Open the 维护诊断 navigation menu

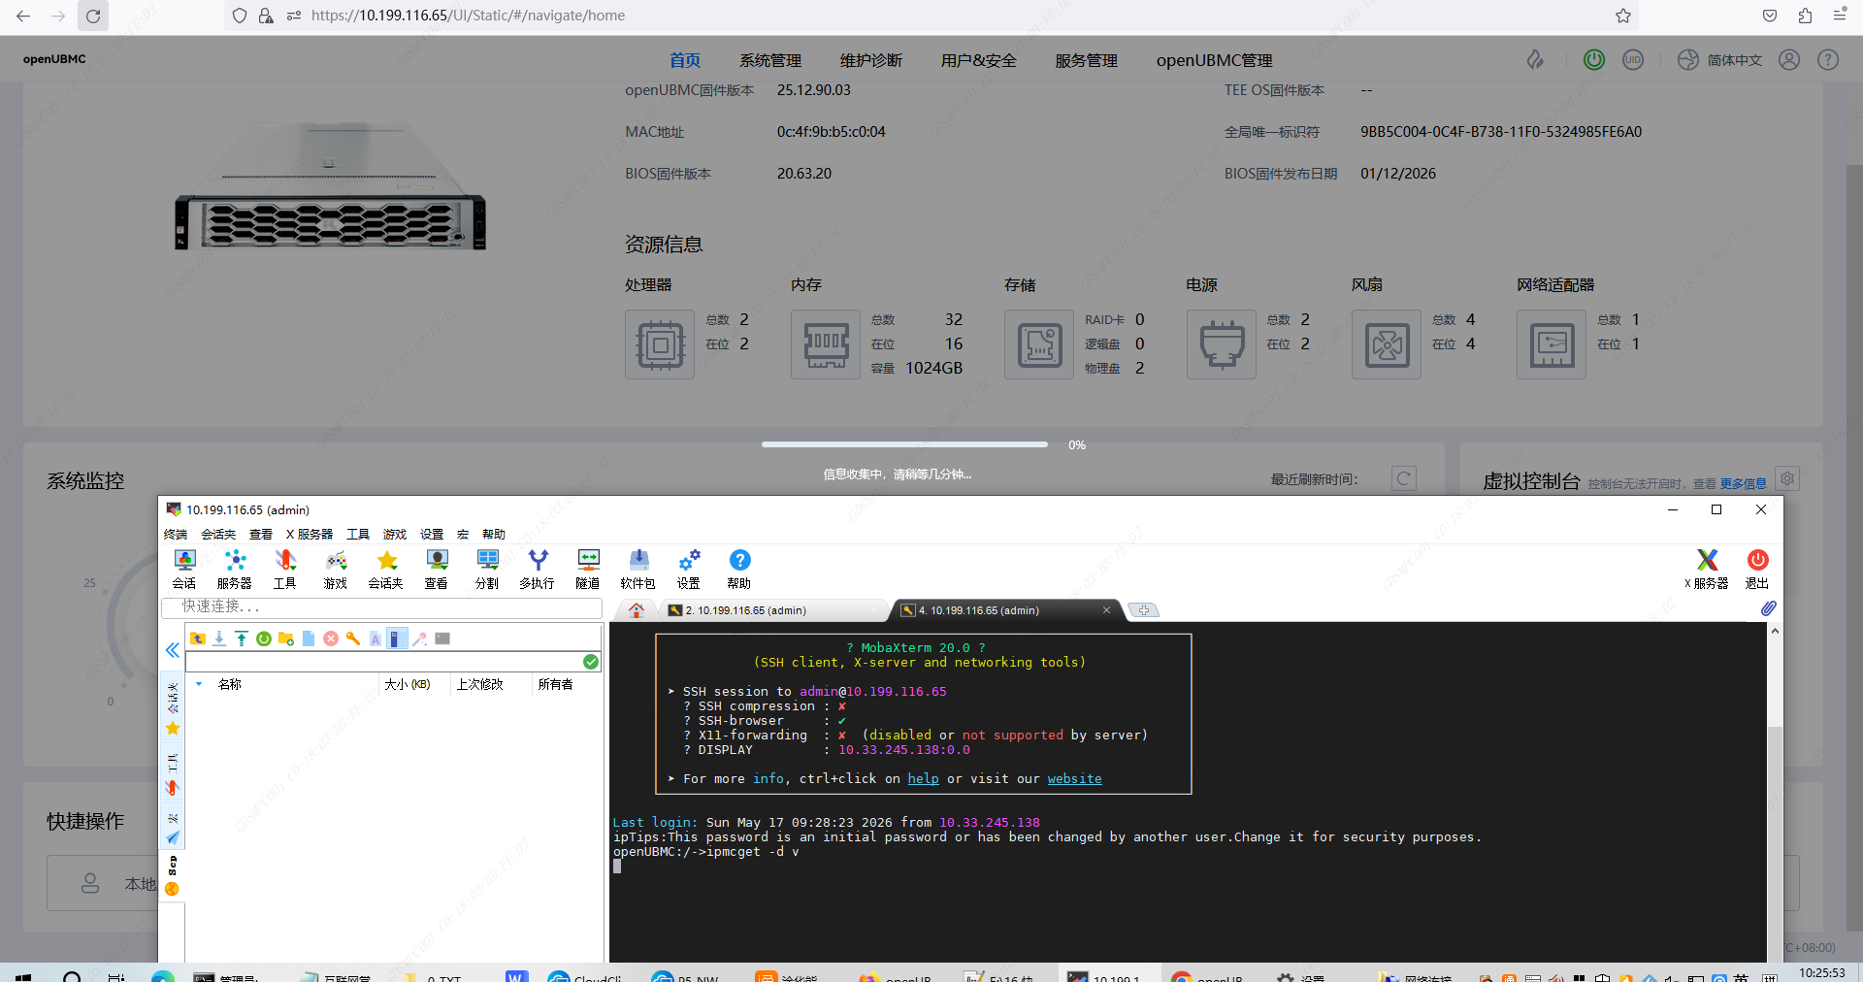tap(871, 60)
